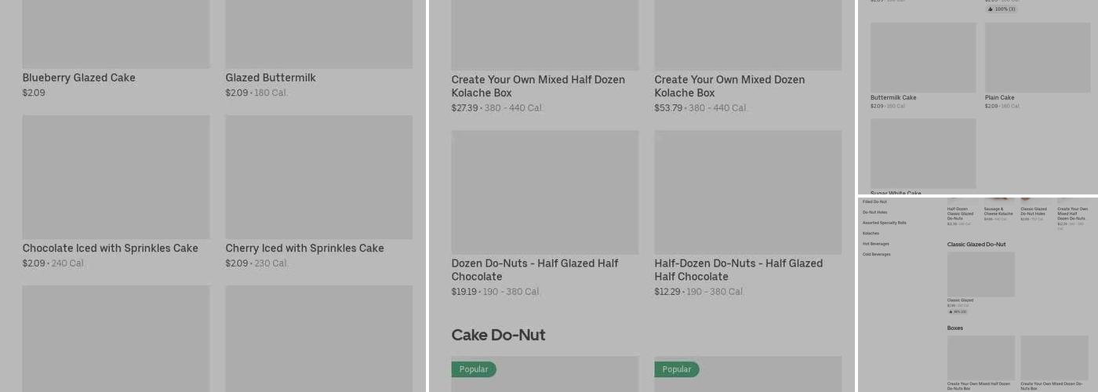The height and width of the screenshot is (392, 1098).
Task: Click the 96% thumbs-up rating under Classic Glazed
Action: [x=957, y=311]
